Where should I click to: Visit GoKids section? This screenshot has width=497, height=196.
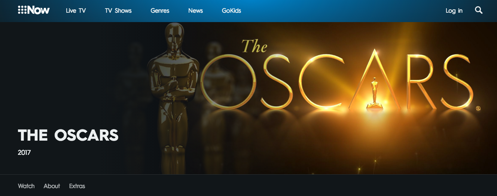(231, 10)
